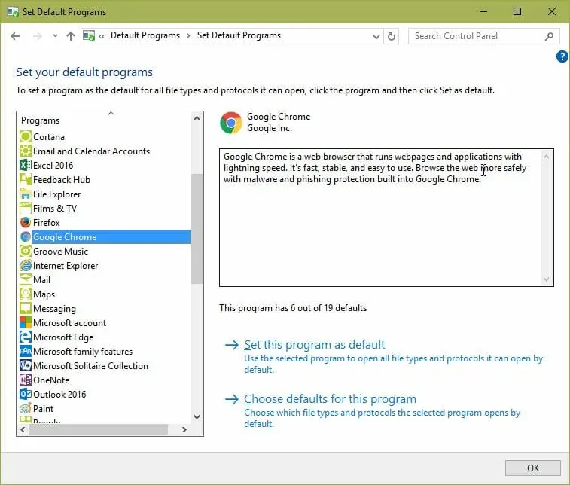570x485 pixels.
Task: Click the large Google Chrome logo
Action: click(231, 123)
